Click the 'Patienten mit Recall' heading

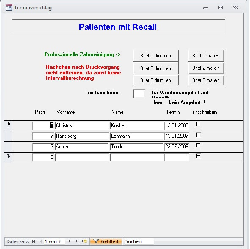(x=118, y=27)
